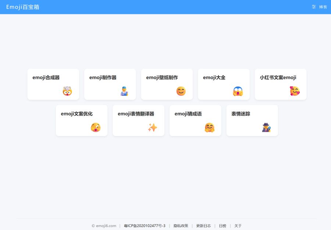Open the 博客 link in the header
The height and width of the screenshot is (230, 331).
pyautogui.click(x=323, y=7)
